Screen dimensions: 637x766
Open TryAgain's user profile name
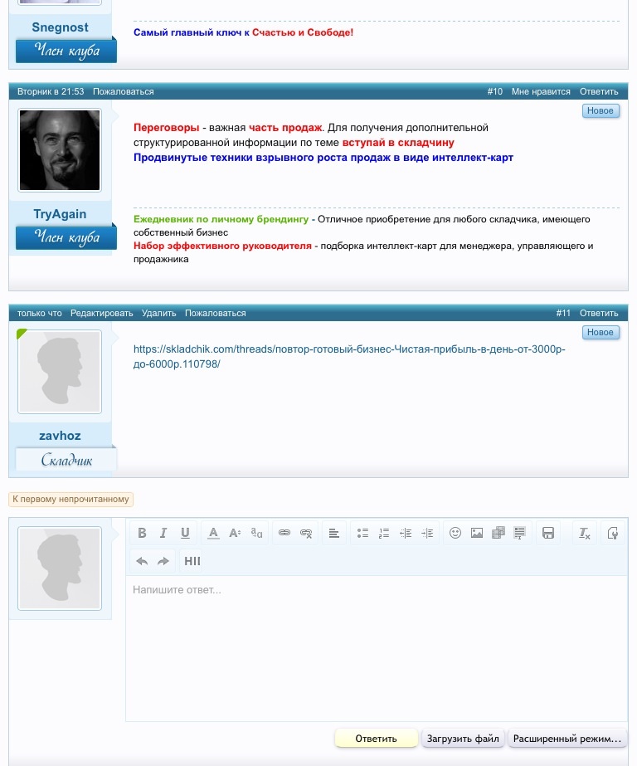(60, 214)
